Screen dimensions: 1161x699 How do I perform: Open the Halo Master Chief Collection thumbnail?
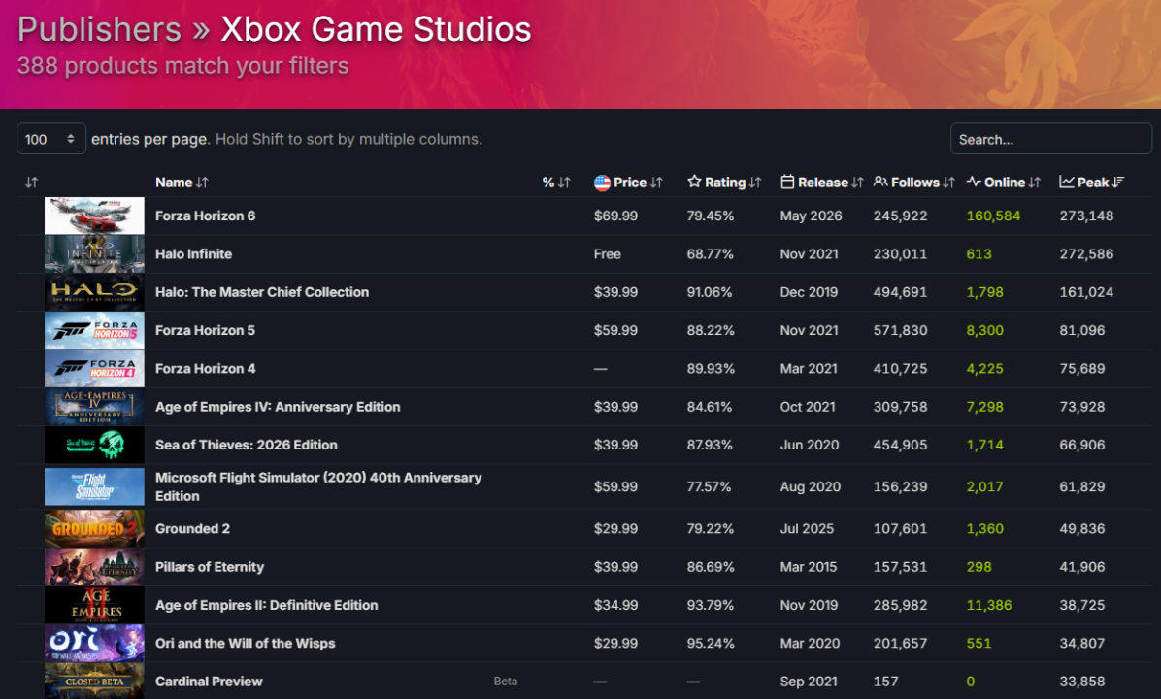(x=94, y=292)
